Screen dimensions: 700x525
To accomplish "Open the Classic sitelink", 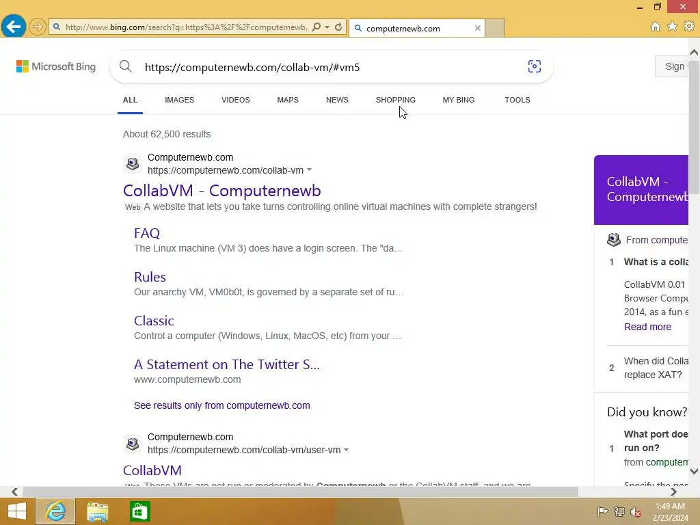I will (154, 321).
